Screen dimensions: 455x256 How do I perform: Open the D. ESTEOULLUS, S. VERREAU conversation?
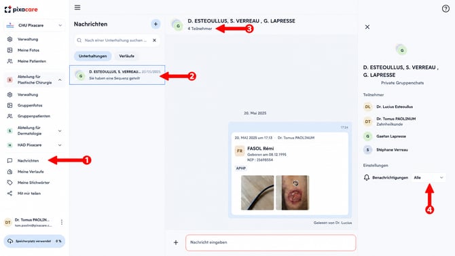[117, 75]
